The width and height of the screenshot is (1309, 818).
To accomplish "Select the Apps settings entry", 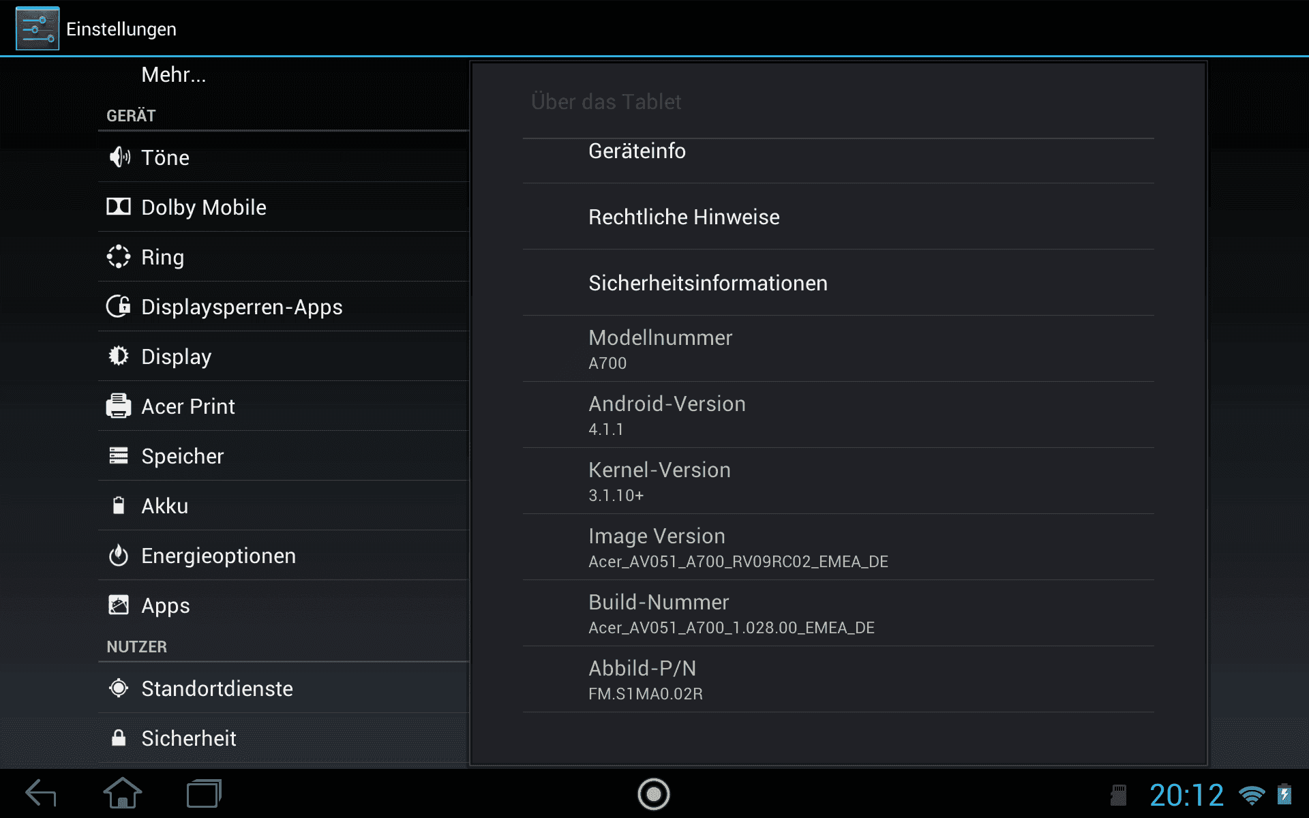I will tap(284, 605).
